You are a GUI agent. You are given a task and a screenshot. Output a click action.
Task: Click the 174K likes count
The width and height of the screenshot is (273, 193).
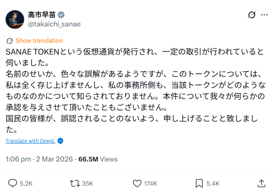click(150, 183)
